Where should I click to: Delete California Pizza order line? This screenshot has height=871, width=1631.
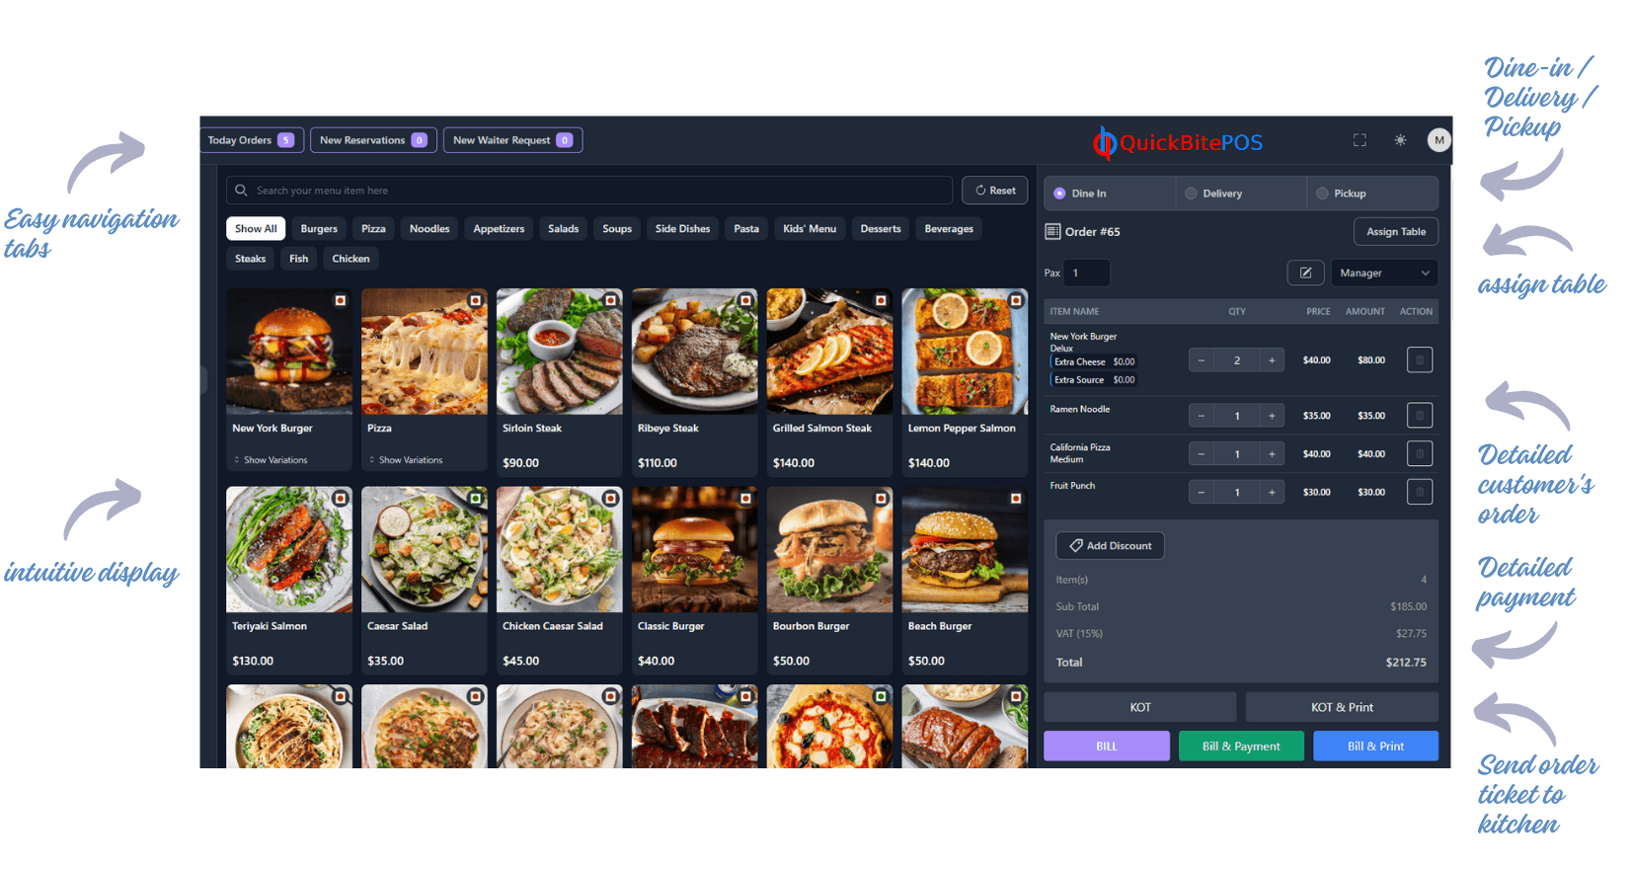(1419, 454)
